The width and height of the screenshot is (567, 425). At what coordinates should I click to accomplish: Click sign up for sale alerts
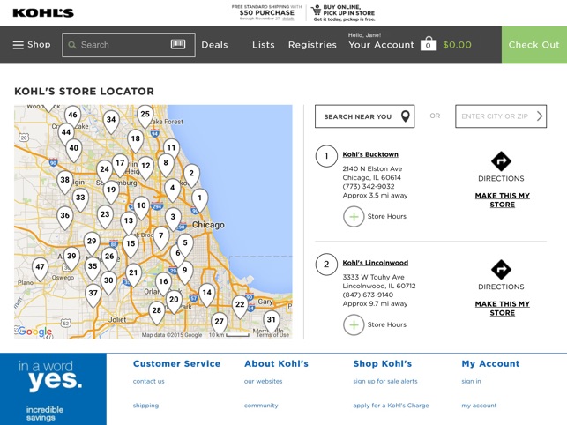click(385, 381)
